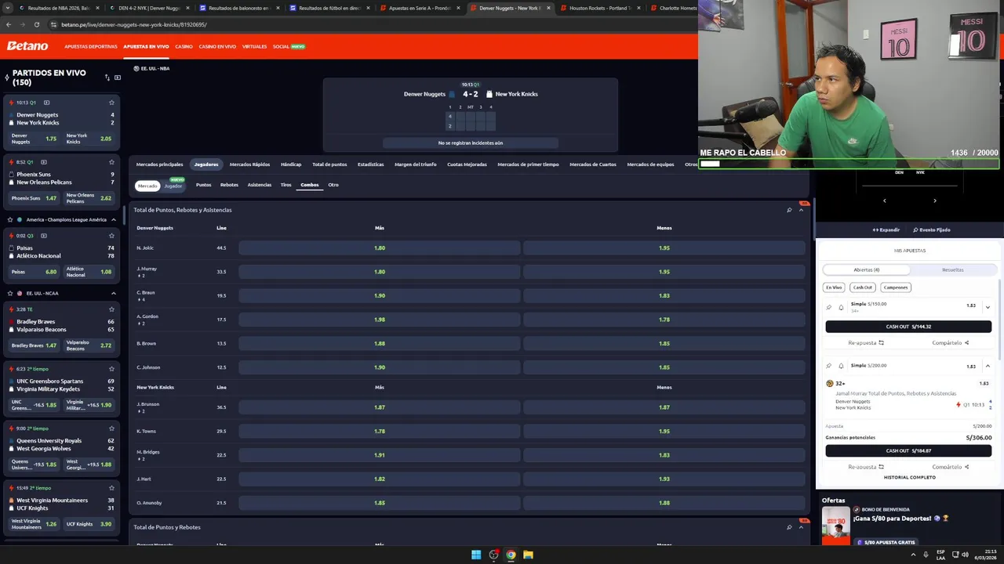This screenshot has height=564, width=1004.
Task: Switch to Resueltas bets
Action: 952,269
